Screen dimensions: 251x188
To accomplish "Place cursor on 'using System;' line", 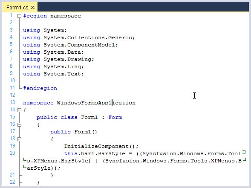I will pos(45,30).
